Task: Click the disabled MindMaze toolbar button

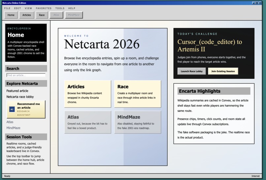Action: [x=74, y=15]
